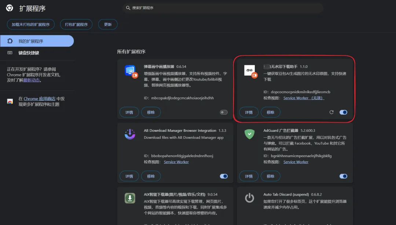
Task: Open 详情 for AB Download Manager
Action: (129, 176)
